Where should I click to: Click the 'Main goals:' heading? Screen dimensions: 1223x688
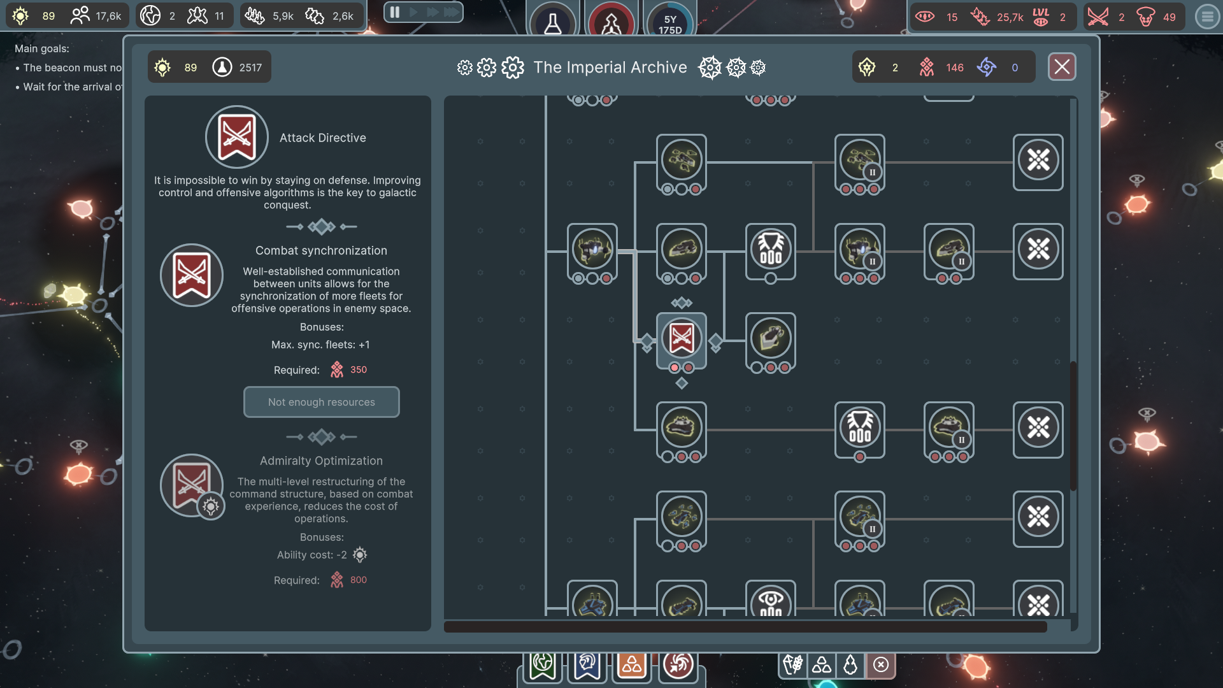point(42,48)
